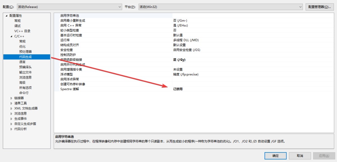Image resolution: width=337 pixels, height=162 pixels.
Task: Click the 结构成员对齐 property name
Action: point(70,45)
